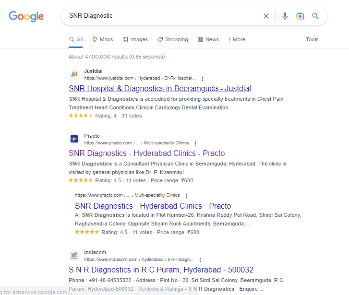349x295 pixels.
Task: Open S N R Diagnostics R C Puram link
Action: click(x=161, y=270)
